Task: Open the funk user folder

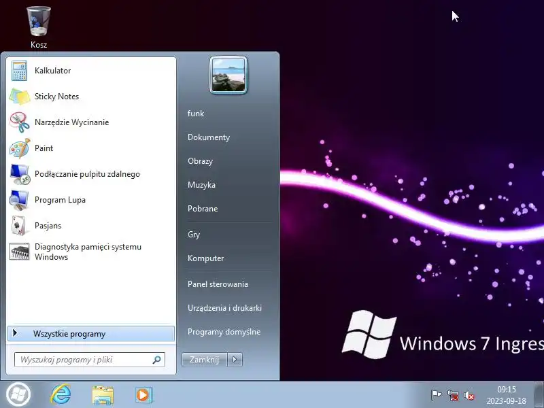Action: tap(196, 114)
